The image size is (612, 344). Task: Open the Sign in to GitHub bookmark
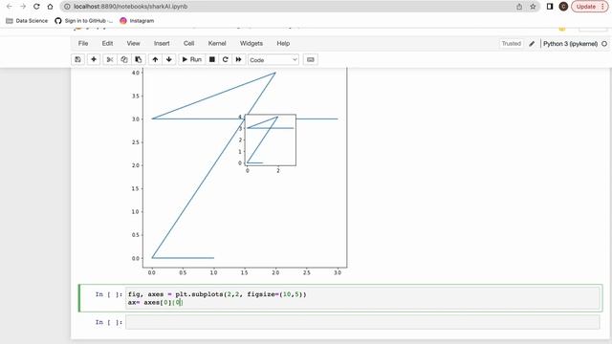[x=83, y=21]
